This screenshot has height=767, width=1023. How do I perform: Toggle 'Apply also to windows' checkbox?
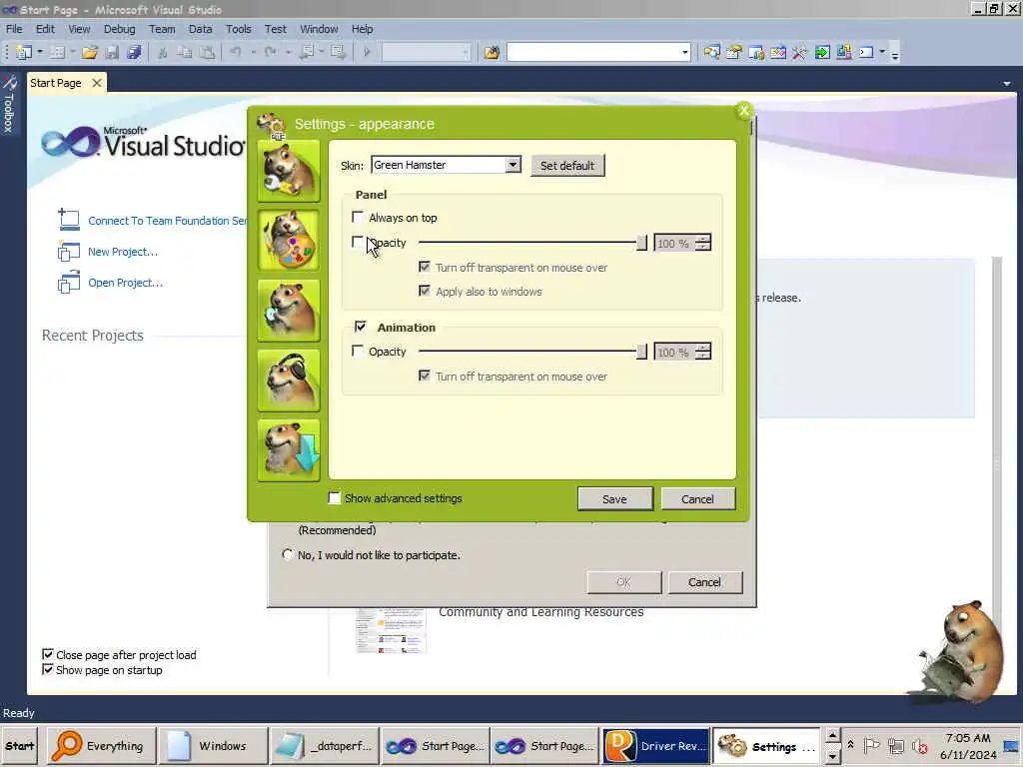(x=424, y=291)
